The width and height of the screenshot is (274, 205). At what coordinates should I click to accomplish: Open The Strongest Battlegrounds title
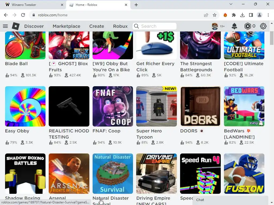pos(196,66)
